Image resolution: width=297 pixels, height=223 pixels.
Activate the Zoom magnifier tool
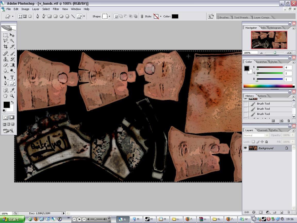tap(12, 96)
